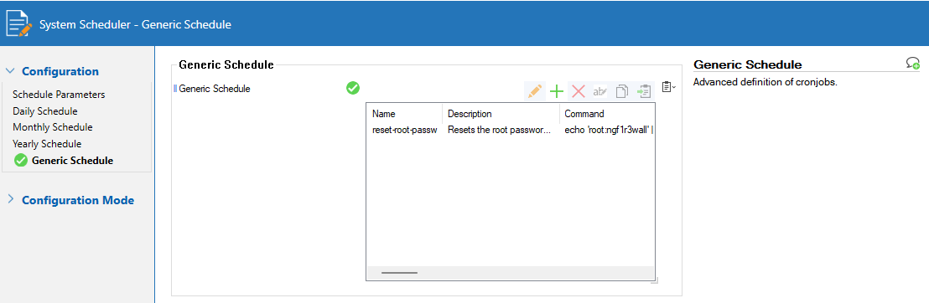Image resolution: width=929 pixels, height=303 pixels.
Task: Open Schedule Parameters page
Action: pyautogui.click(x=59, y=94)
